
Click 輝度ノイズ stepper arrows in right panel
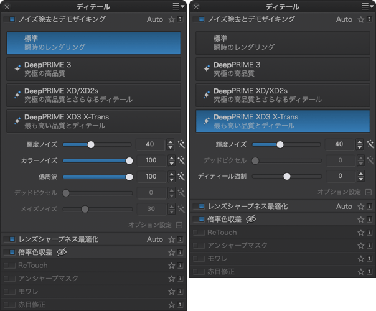point(359,144)
